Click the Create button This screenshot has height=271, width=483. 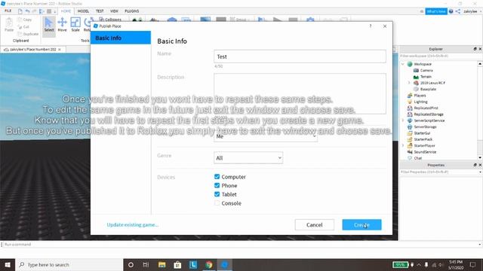[361, 224]
